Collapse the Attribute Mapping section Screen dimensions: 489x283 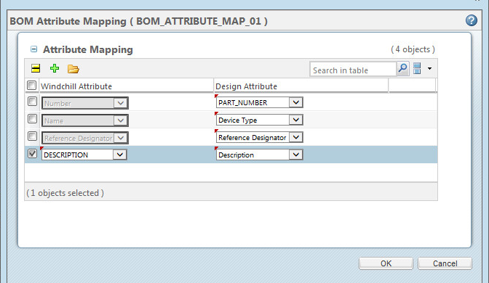33,49
